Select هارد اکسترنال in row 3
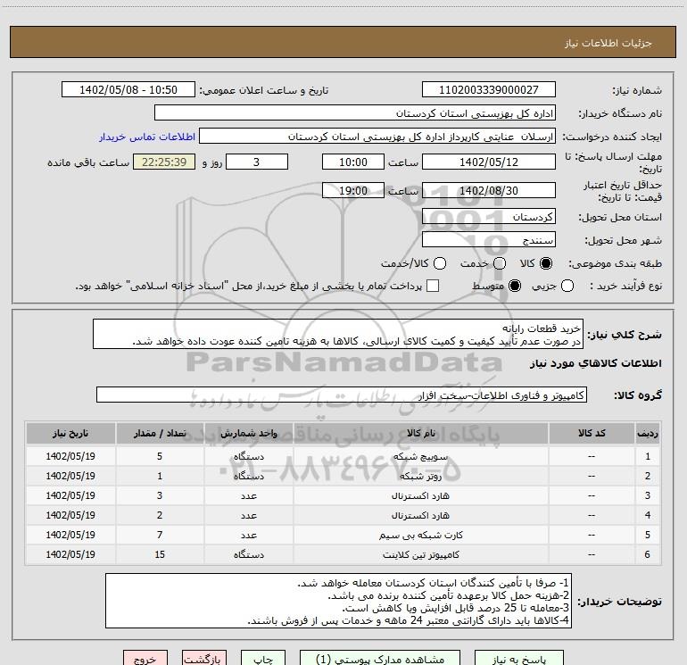687x665 pixels. [420, 495]
